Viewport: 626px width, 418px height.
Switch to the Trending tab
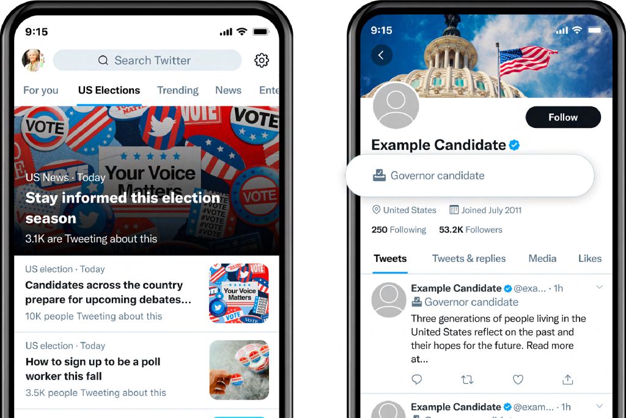[x=178, y=91]
